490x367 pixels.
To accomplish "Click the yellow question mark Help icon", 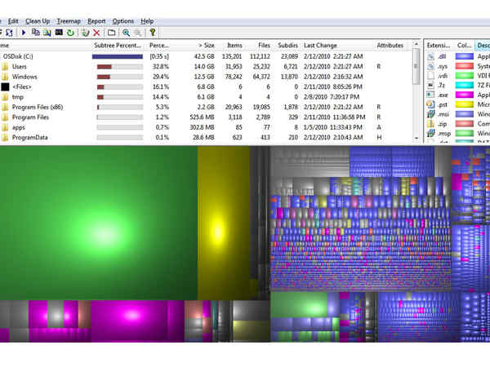I will point(153,33).
